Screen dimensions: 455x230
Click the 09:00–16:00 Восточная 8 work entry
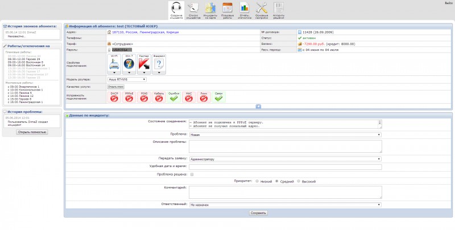(x=25, y=62)
